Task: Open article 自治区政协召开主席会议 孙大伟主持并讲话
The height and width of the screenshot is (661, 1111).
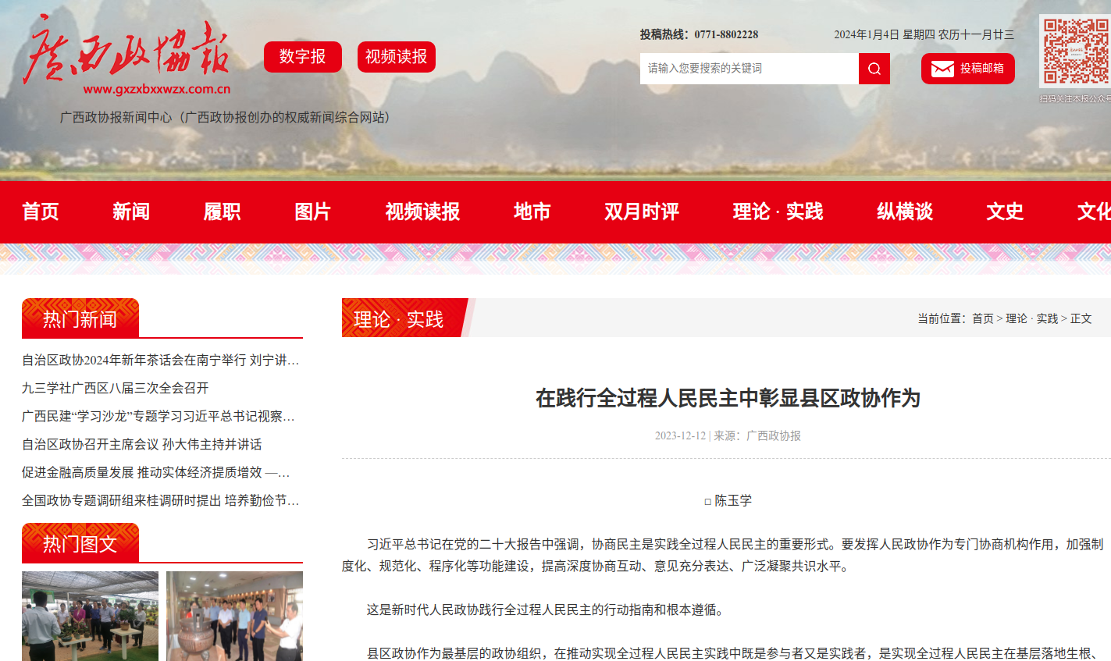Action: (x=142, y=444)
